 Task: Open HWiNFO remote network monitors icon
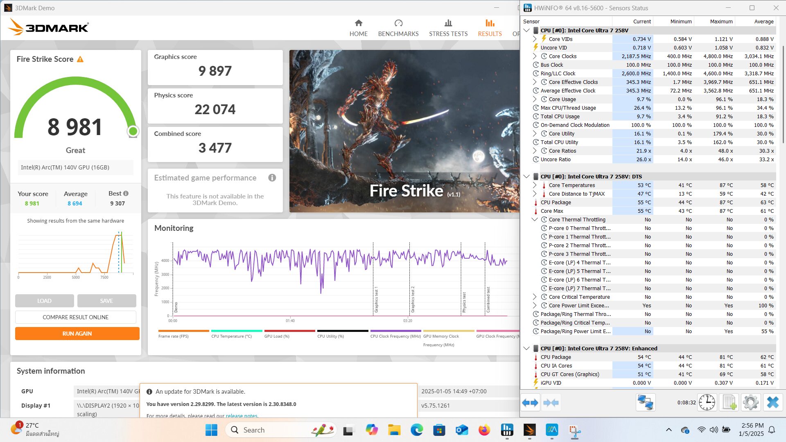pyautogui.click(x=646, y=403)
